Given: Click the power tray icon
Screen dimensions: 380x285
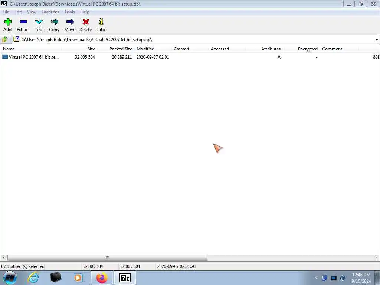Looking at the screenshot, I should coord(343,278).
